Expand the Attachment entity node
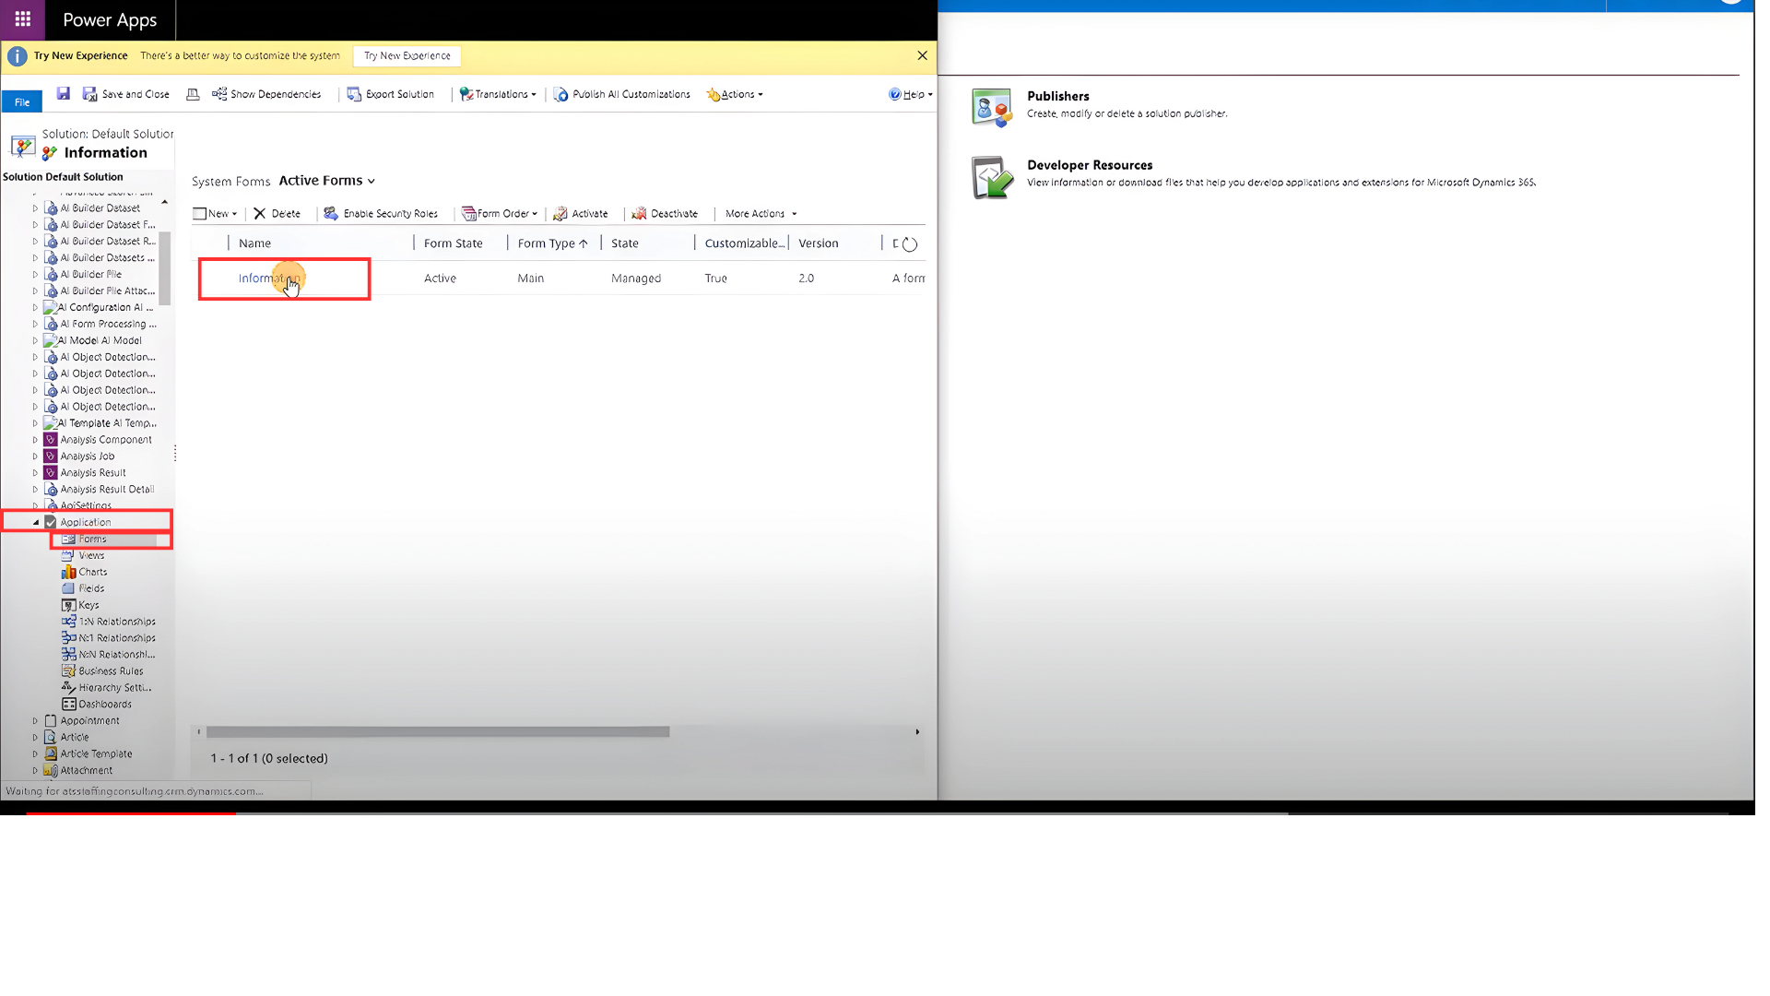Screen dimensions: 1770x996 click(35, 771)
